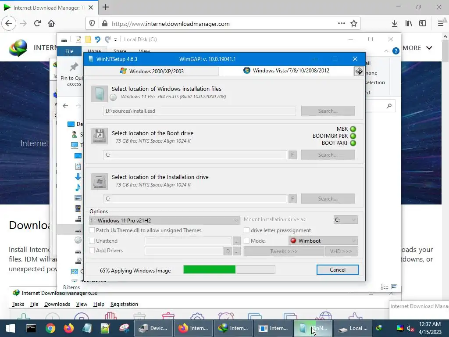Open the Firefox library icon
The width and height of the screenshot is (449, 337).
[409, 24]
